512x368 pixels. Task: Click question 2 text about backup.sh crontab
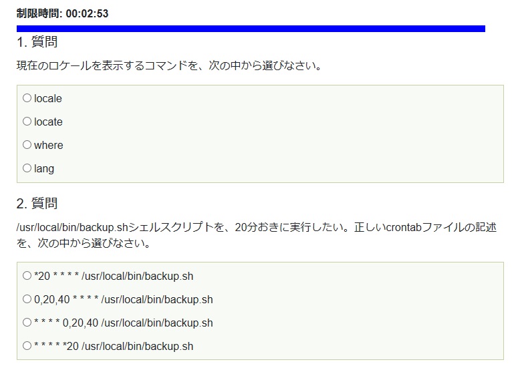(x=256, y=235)
